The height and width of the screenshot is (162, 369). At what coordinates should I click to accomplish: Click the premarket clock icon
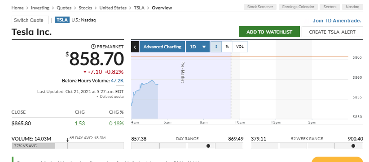pyautogui.click(x=93, y=47)
